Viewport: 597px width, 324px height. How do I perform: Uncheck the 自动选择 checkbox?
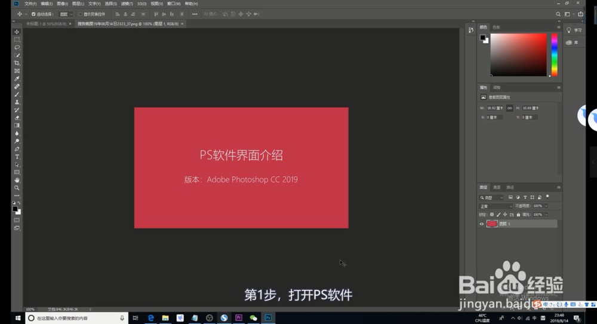click(33, 14)
